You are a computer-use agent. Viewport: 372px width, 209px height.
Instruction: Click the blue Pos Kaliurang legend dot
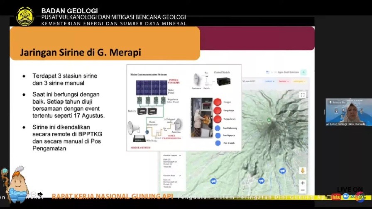coord(218,128)
